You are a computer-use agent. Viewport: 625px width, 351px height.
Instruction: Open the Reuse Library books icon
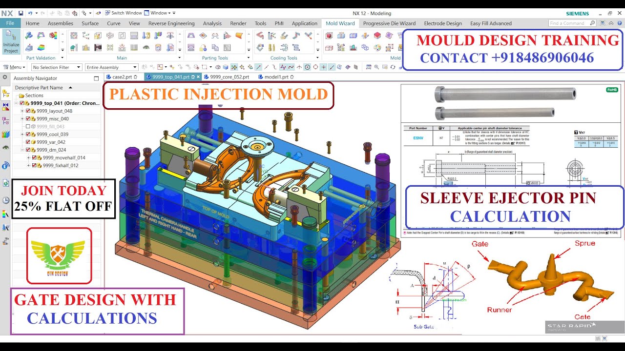pyautogui.click(x=5, y=134)
